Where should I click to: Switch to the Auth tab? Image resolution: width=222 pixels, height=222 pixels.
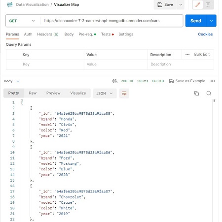coord(28,34)
